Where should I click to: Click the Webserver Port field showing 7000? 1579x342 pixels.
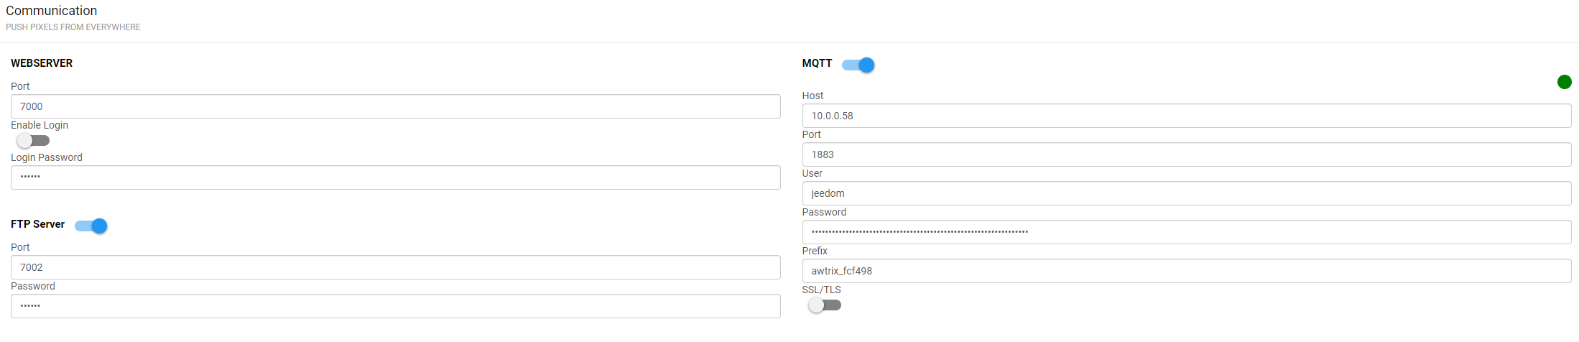[395, 106]
